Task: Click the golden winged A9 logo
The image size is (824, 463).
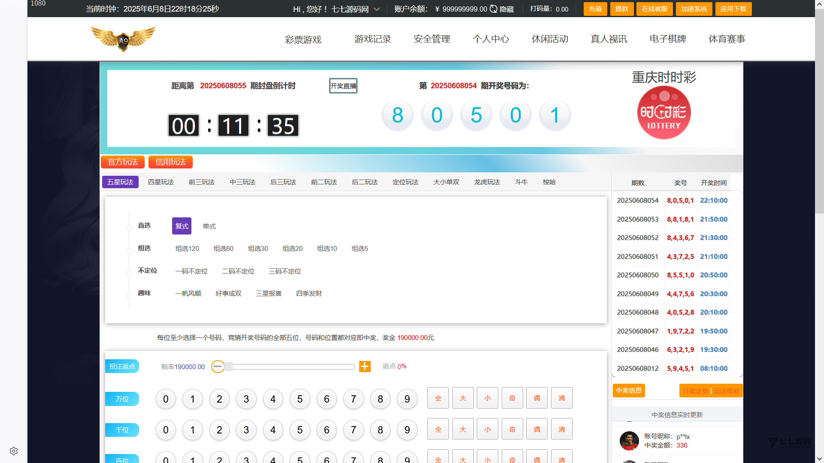Action: click(123, 39)
